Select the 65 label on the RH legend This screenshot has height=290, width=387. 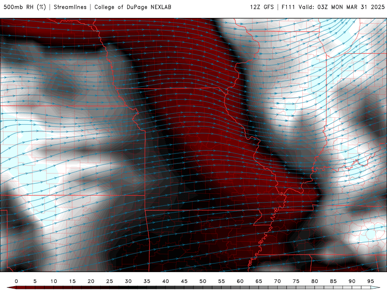(x=259, y=281)
